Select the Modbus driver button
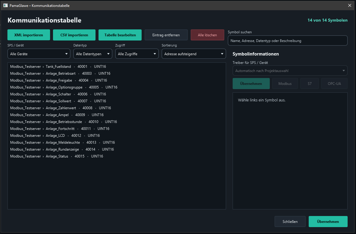 (285, 84)
